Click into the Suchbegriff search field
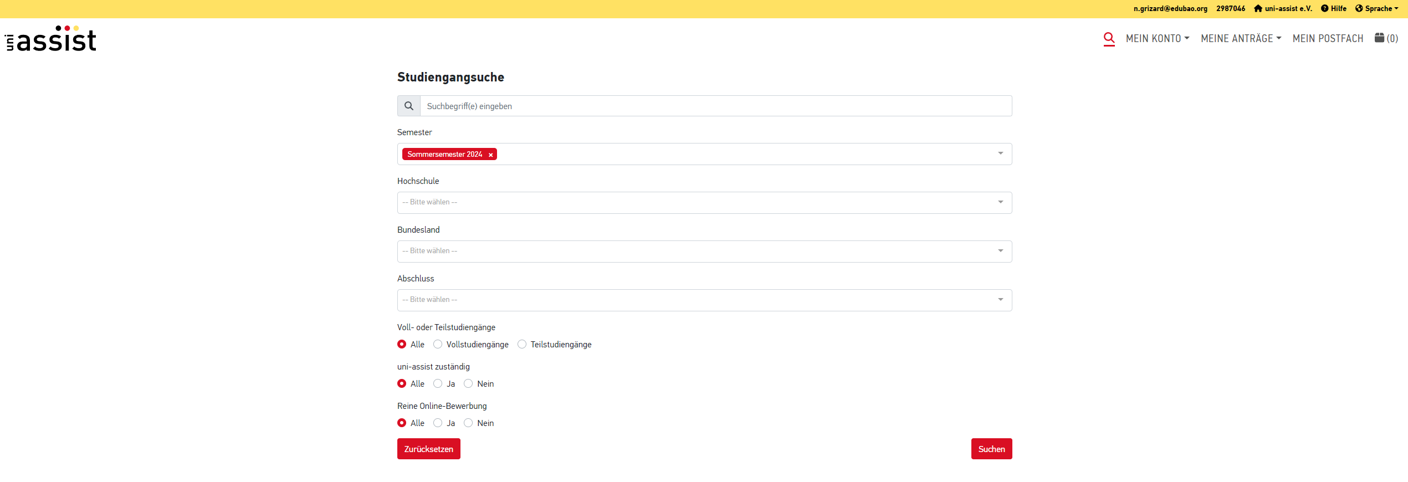Viewport: 1408px width, 482px height. click(715, 106)
